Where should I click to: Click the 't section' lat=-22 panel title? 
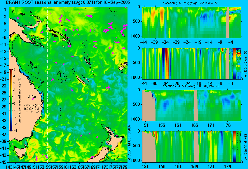click(x=191, y=86)
